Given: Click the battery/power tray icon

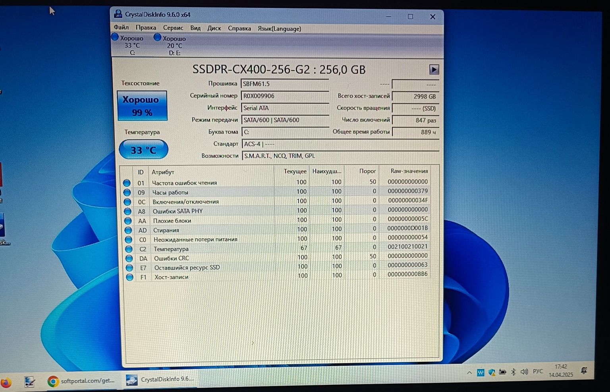Looking at the screenshot, I should pos(502,372).
